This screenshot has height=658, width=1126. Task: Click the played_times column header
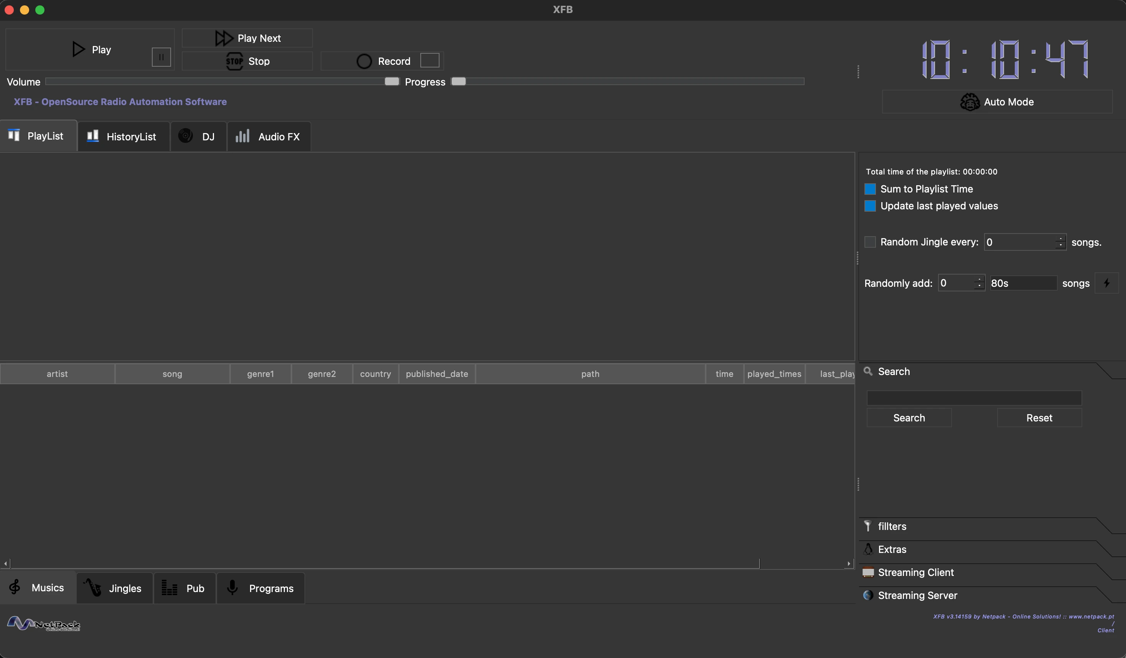click(774, 374)
